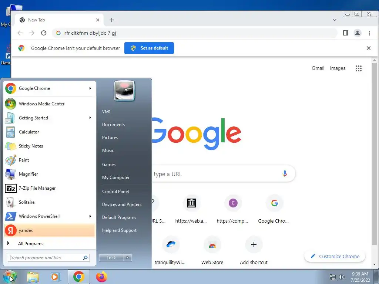
Task: Click the search magnifier in Start menu
Action: tap(85, 258)
